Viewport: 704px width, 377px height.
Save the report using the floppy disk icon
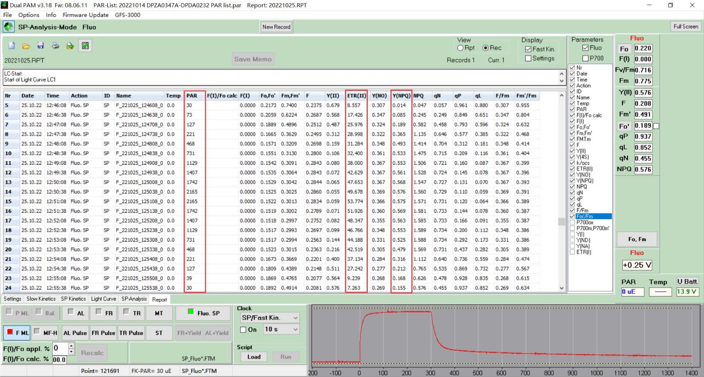(40, 46)
